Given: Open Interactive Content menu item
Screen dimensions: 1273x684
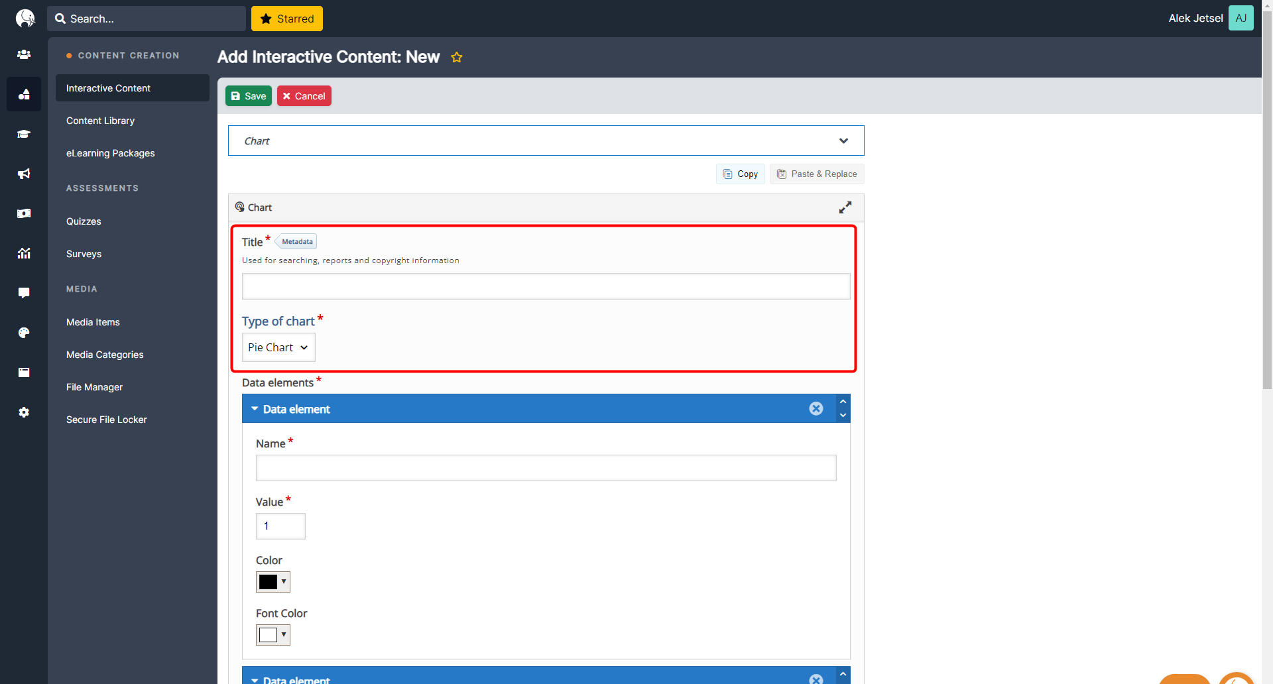Looking at the screenshot, I should pos(133,88).
